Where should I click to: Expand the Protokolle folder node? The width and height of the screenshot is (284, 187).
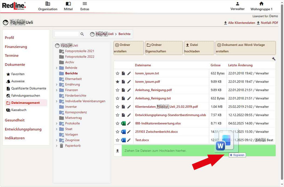click(56, 123)
